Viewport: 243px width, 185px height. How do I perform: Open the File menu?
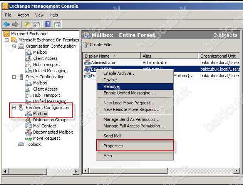tap(8, 15)
